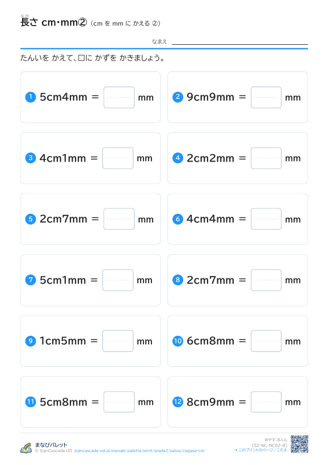
Task: Select the answer box for 5cm4mm
Action: pyautogui.click(x=119, y=98)
